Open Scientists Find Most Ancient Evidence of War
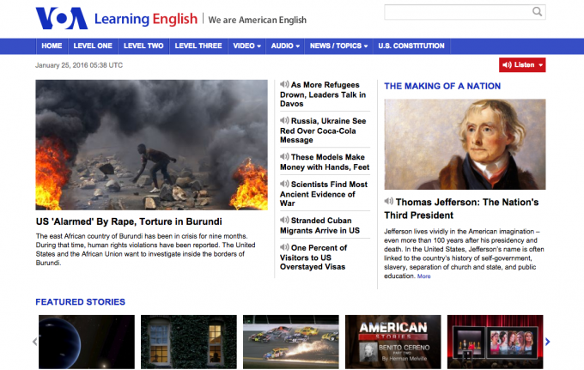The width and height of the screenshot is (584, 370). point(324,193)
